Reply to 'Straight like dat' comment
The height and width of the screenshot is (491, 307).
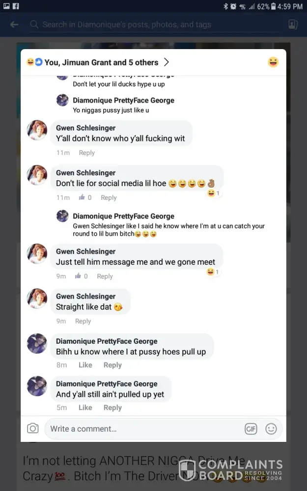coord(83,321)
